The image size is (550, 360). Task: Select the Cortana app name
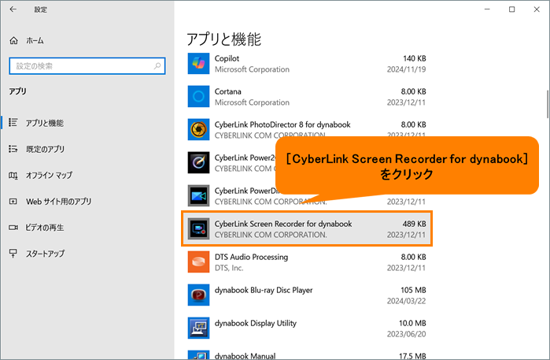228,91
